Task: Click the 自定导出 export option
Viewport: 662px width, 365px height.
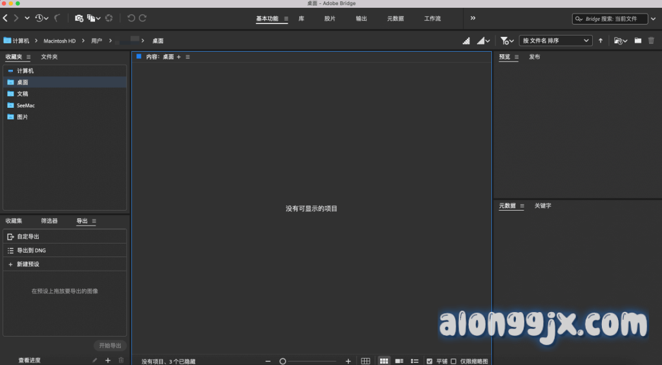Action: pyautogui.click(x=28, y=236)
